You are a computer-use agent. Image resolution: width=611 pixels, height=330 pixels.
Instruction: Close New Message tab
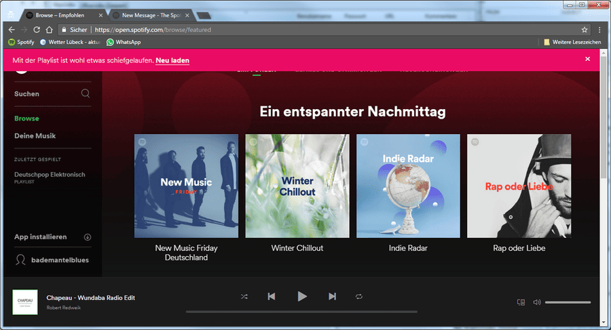187,15
